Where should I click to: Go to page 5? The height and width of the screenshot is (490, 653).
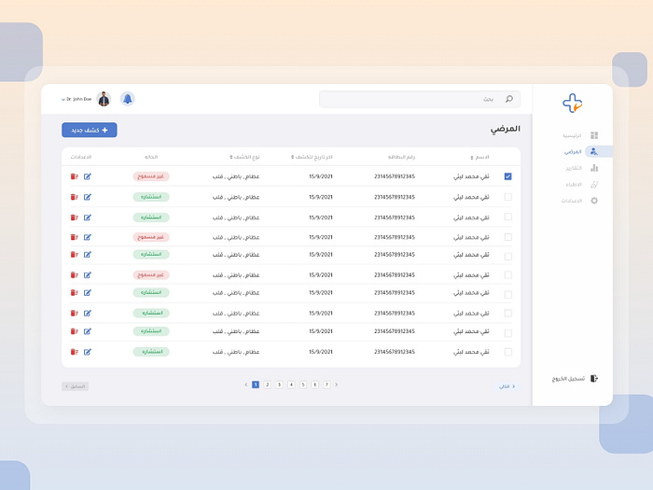pos(303,385)
